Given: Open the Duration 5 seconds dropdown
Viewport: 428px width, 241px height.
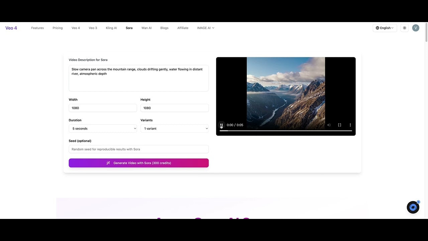Looking at the screenshot, I should pos(103,129).
